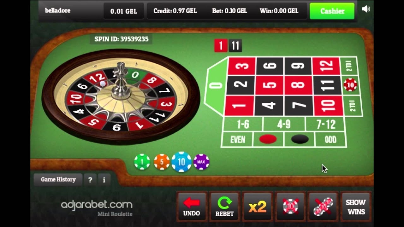Place bet on 7-12 range
This screenshot has height=227, width=404.
pyautogui.click(x=326, y=125)
